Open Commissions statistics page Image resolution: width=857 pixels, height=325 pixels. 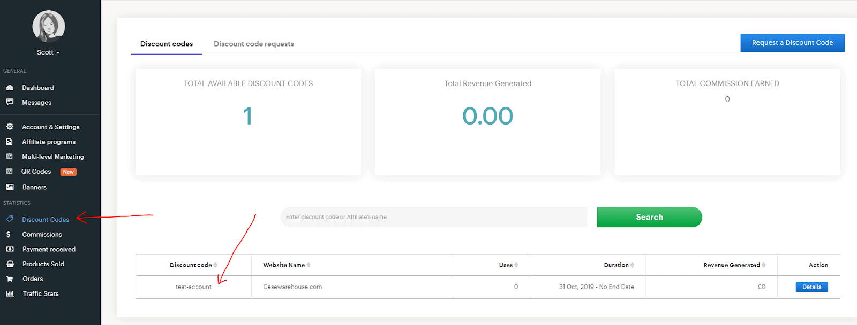click(42, 234)
